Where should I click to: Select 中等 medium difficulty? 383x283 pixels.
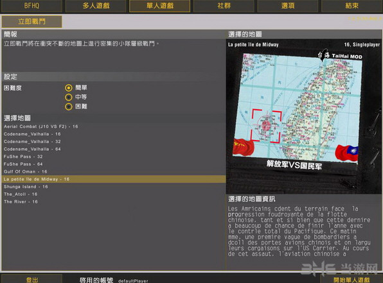(x=69, y=97)
